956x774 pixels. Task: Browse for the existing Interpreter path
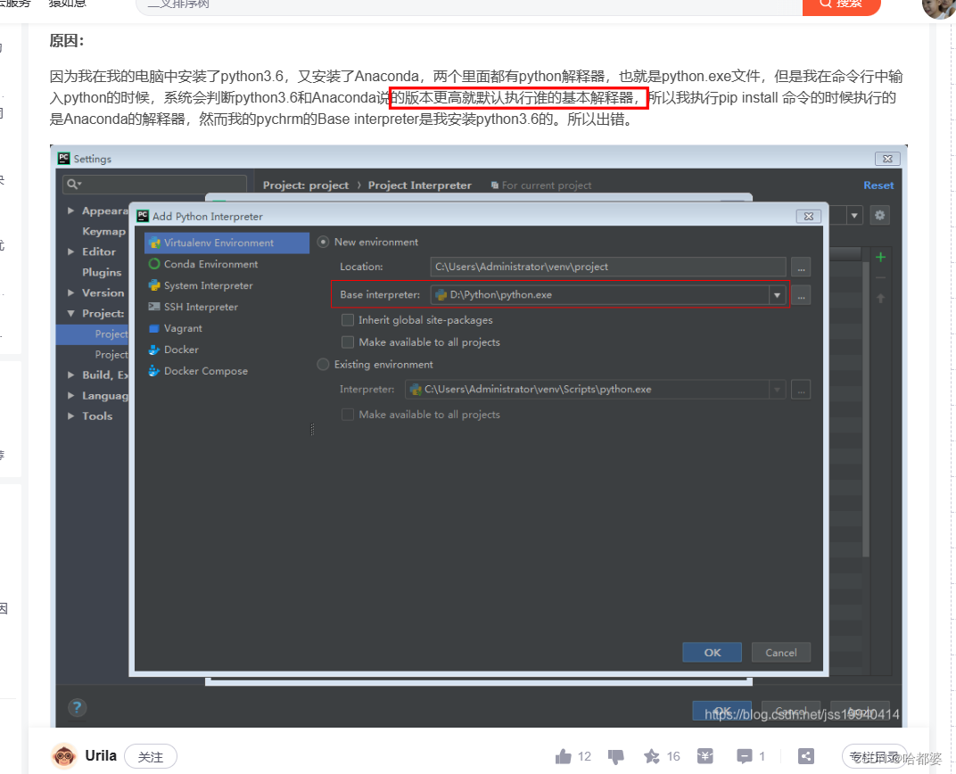801,390
